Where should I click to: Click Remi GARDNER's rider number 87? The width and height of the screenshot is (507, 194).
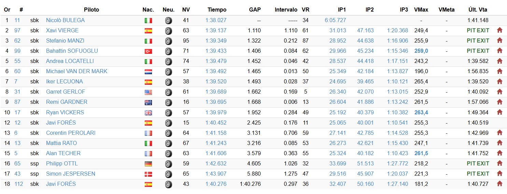tap(17, 102)
